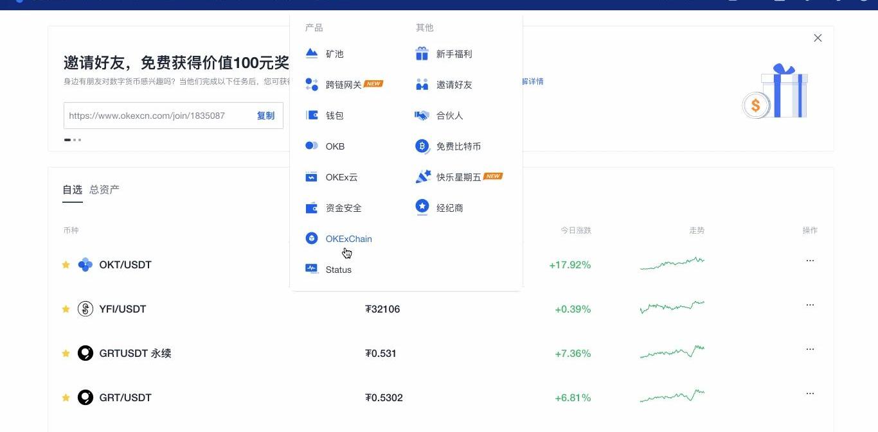The height and width of the screenshot is (432, 878).
Task: Click YFI/USDT trend sparkline
Action: coord(672,307)
